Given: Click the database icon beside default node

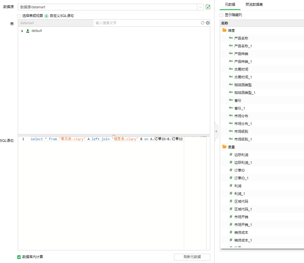Looking at the screenshot, I should pyautogui.click(x=27, y=30).
